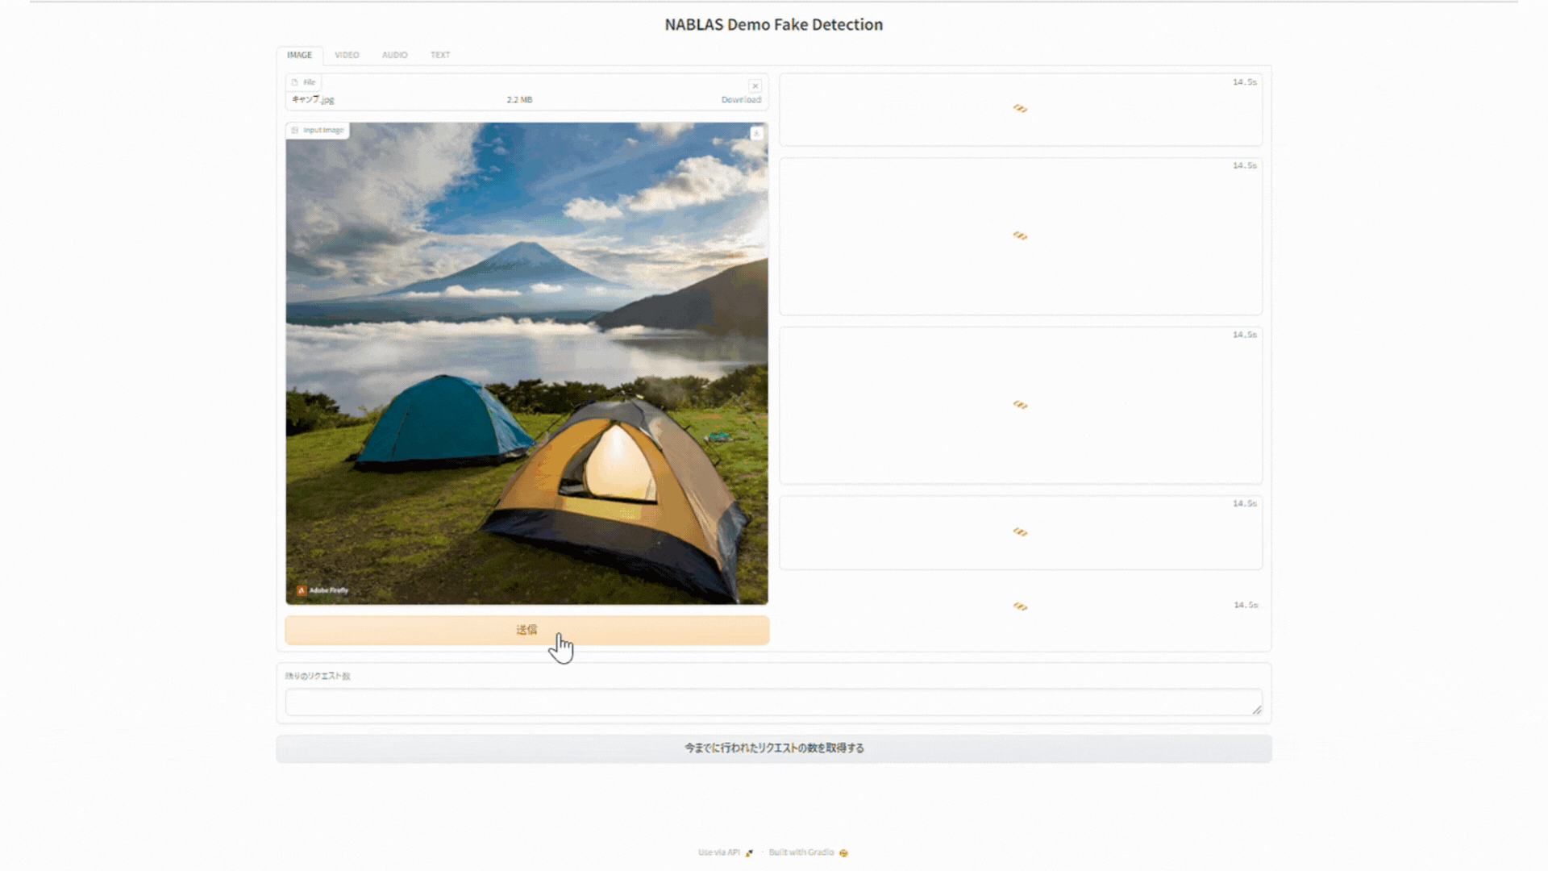Click the Download link for キャンプ.jpg
Image resolution: width=1548 pixels, height=871 pixels.
740,100
